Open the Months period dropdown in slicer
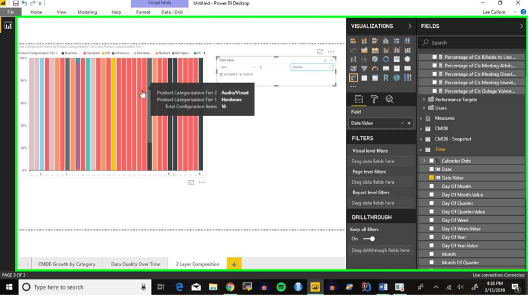The width and height of the screenshot is (529, 296). [x=312, y=67]
